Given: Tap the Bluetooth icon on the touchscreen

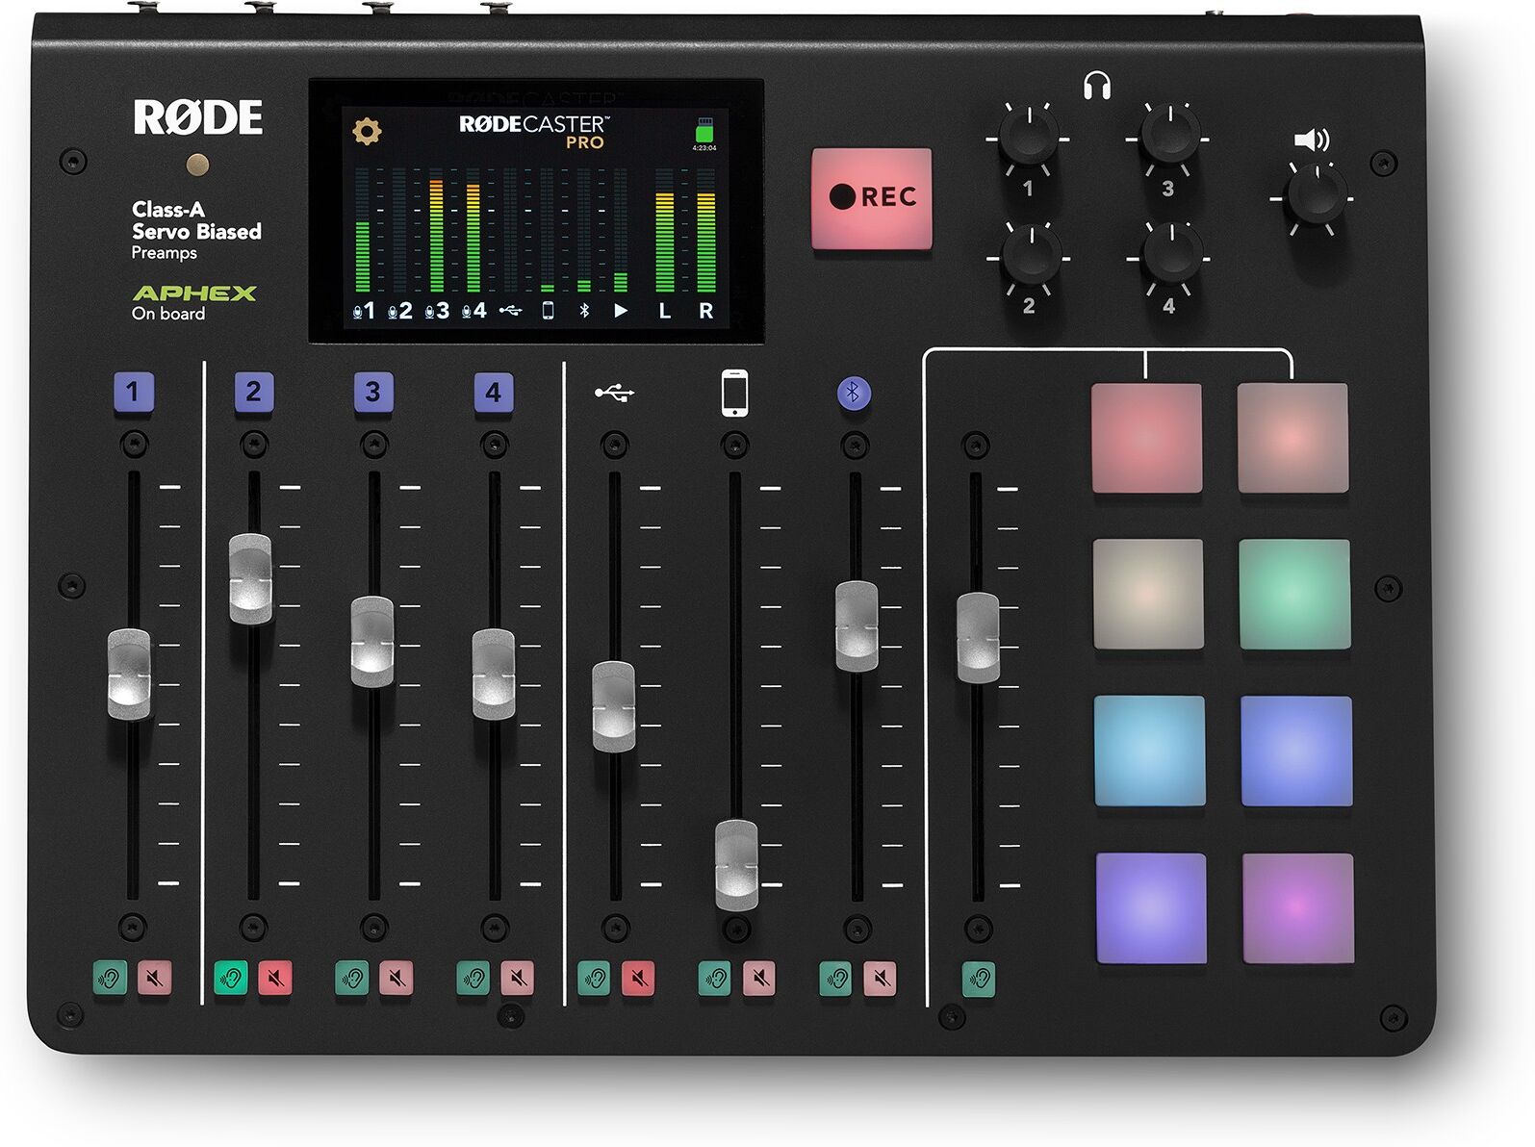Looking at the screenshot, I should coord(583,310).
